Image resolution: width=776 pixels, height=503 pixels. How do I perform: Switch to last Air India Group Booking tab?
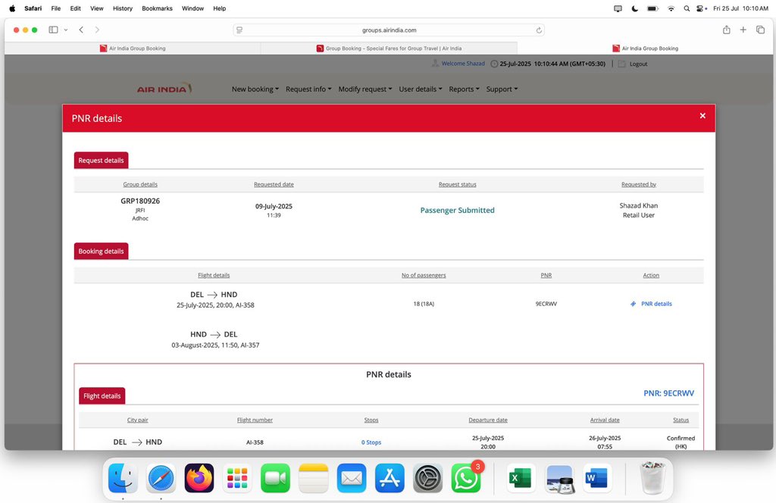(645, 48)
